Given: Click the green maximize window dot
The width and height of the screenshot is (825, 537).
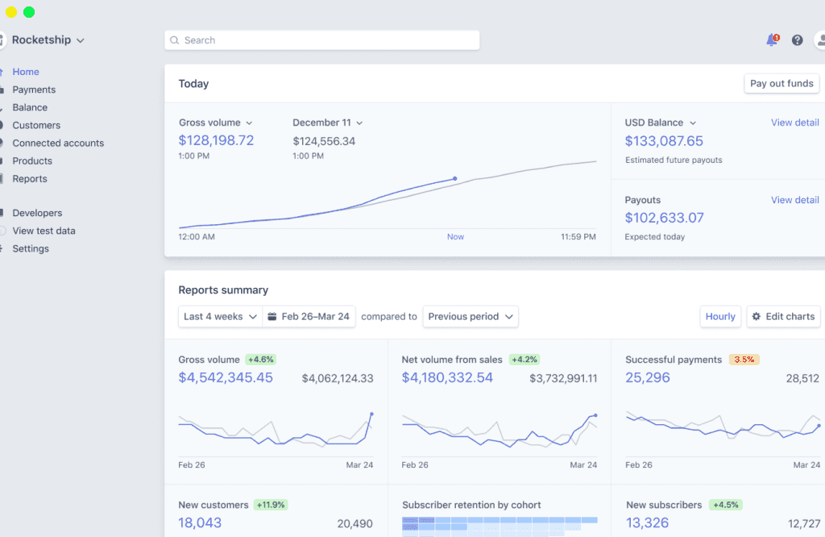Looking at the screenshot, I should tap(29, 12).
